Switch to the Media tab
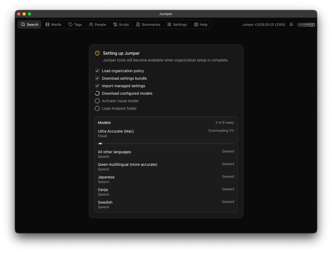 point(53,24)
